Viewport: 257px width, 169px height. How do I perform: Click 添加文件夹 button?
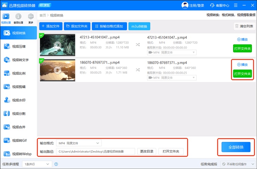77,26
